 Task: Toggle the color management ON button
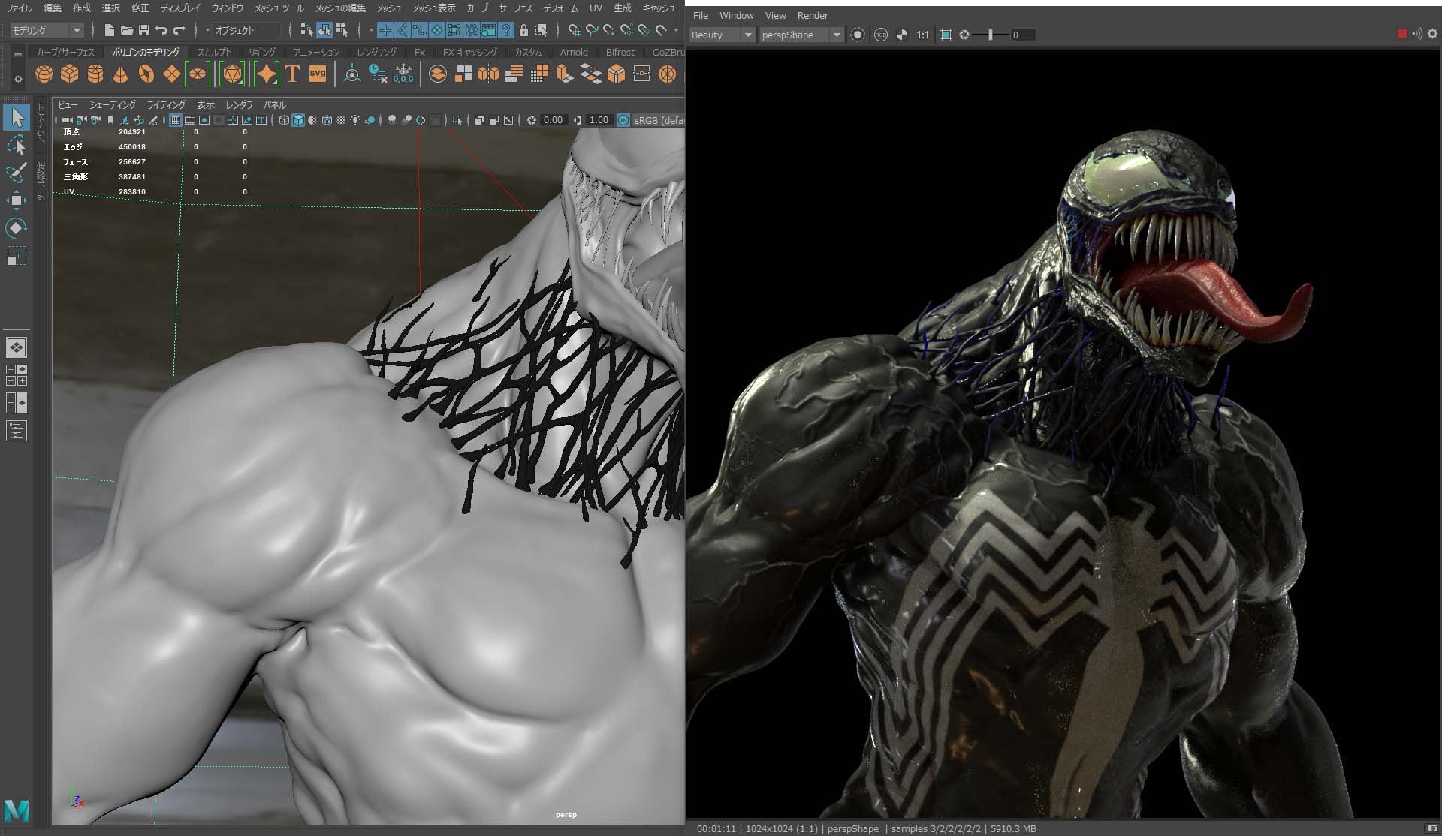tap(623, 120)
